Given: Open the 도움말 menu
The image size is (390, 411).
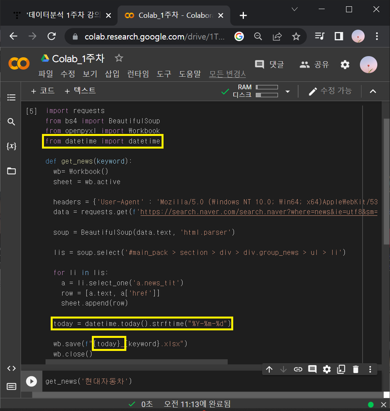Looking at the screenshot, I should point(190,74).
